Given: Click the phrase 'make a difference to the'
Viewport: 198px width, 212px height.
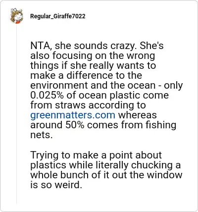Looking at the screenshot, I should 86,75.
